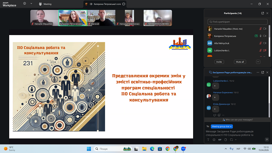
Task: Open Windows Start menu on taskbar
Action: click(89, 149)
